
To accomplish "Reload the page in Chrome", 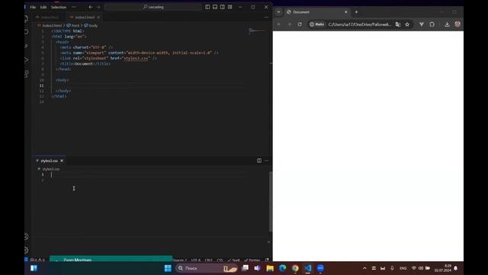I will click(x=300, y=24).
